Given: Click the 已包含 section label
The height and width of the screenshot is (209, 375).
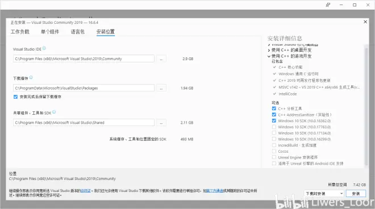Looking at the screenshot, I should point(277,61).
